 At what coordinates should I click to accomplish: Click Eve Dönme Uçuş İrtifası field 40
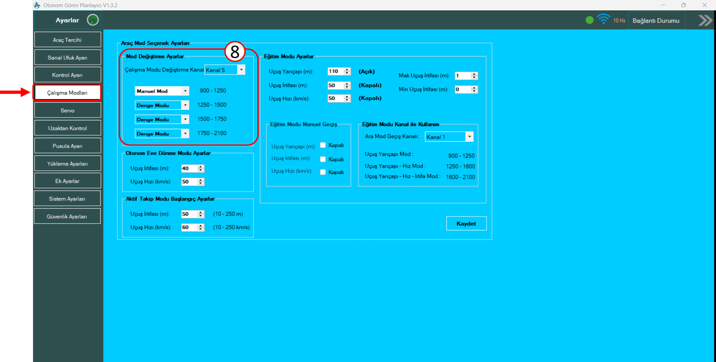pos(189,168)
